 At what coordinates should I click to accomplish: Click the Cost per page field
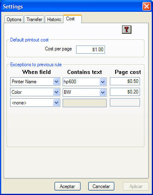[90, 50]
